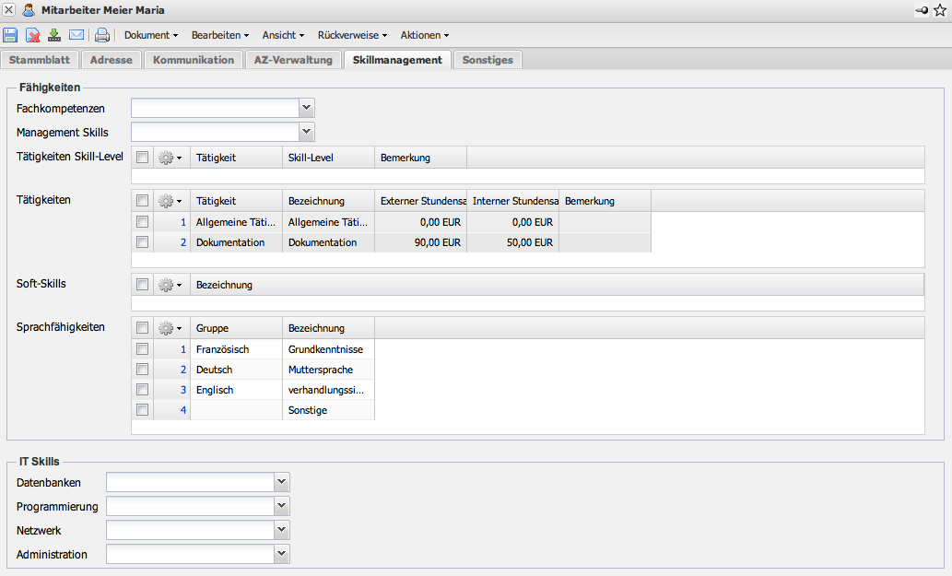
Task: Tick the checkbox for Französisch row
Action: [x=142, y=349]
